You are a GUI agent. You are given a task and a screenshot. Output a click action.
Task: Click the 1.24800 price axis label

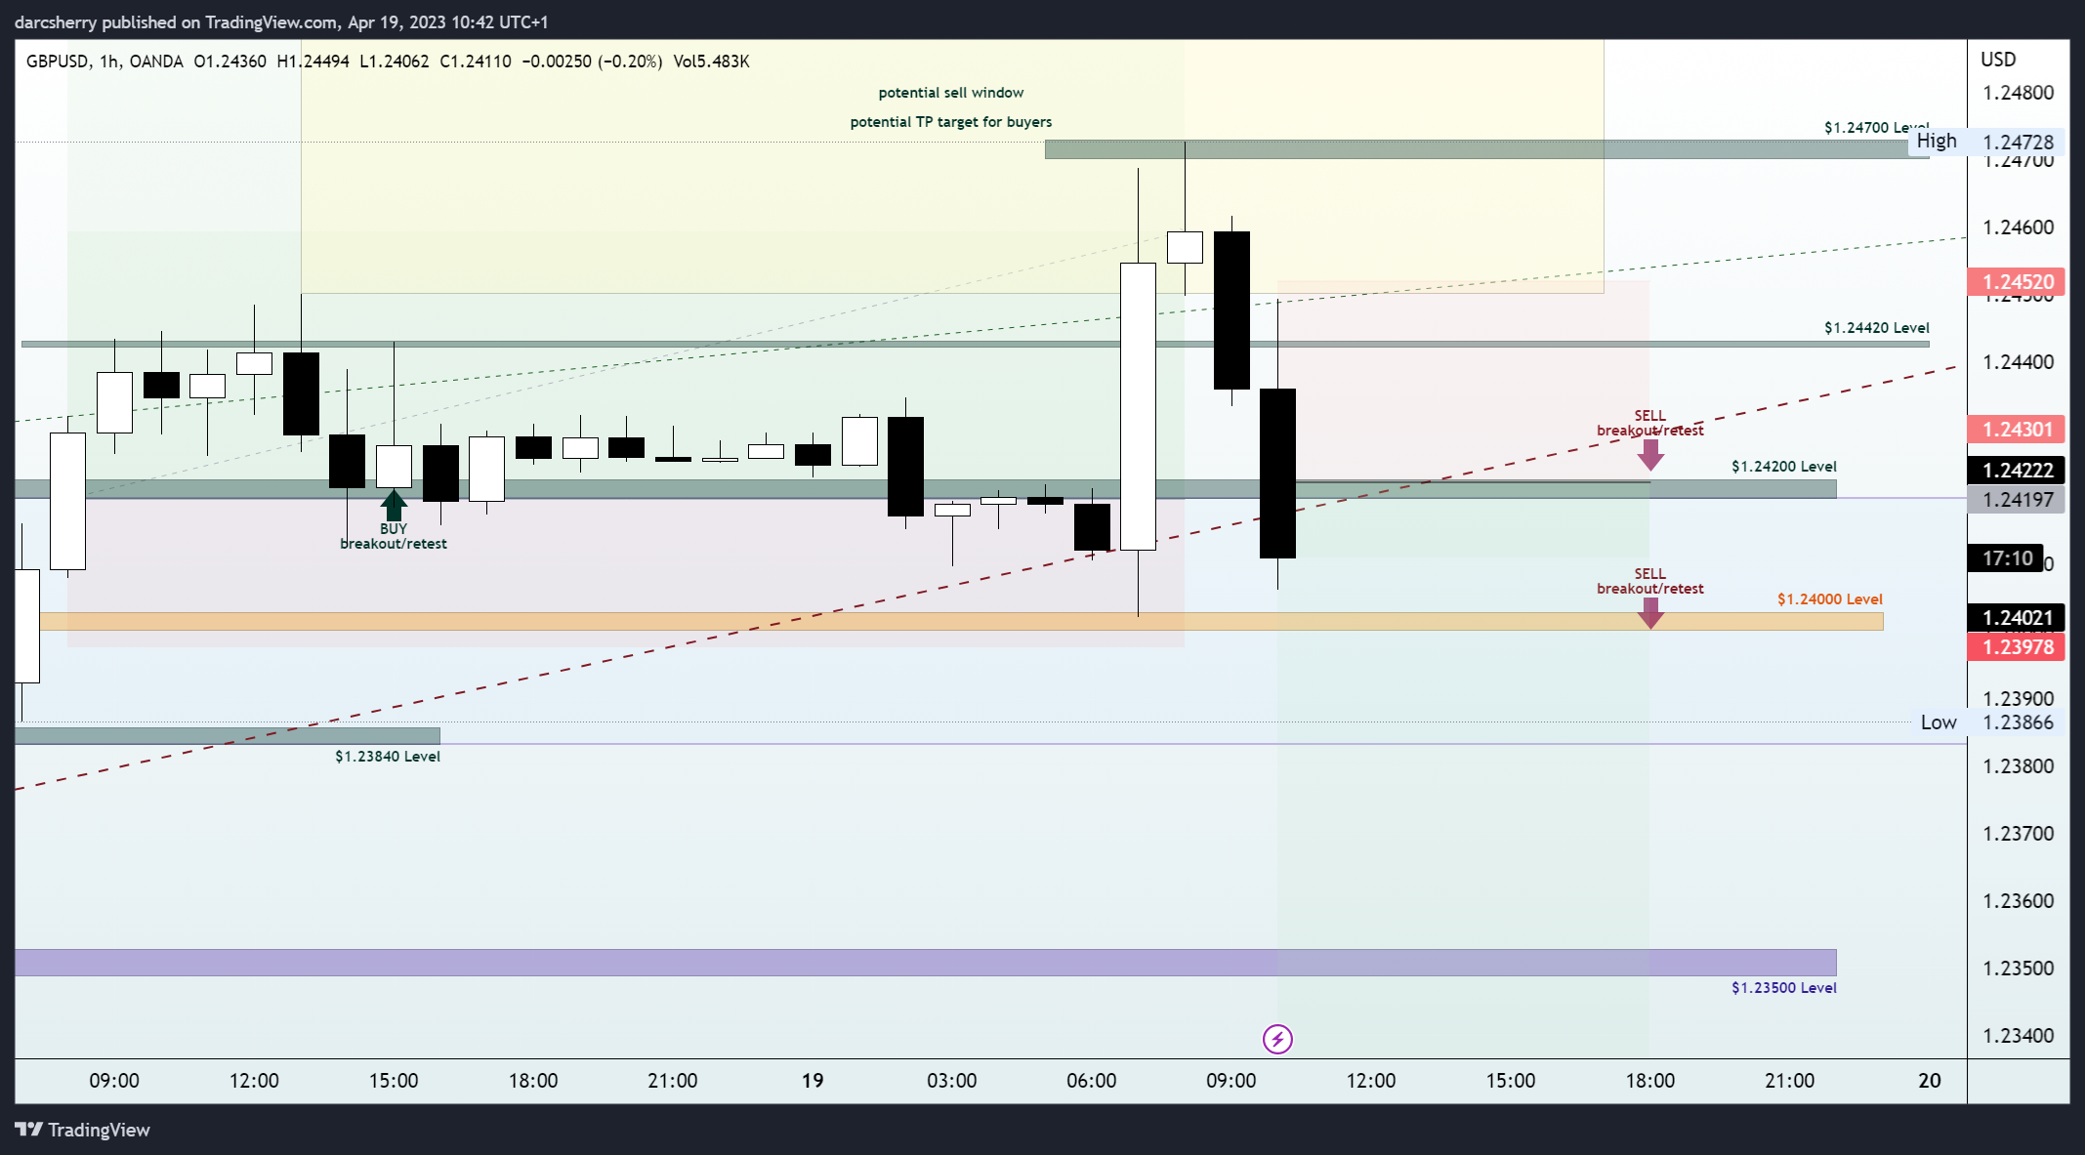(2018, 93)
